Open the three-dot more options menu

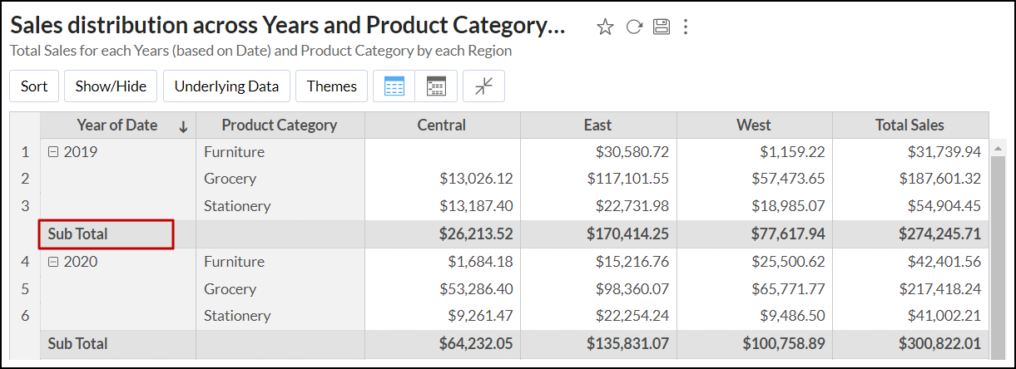(686, 27)
